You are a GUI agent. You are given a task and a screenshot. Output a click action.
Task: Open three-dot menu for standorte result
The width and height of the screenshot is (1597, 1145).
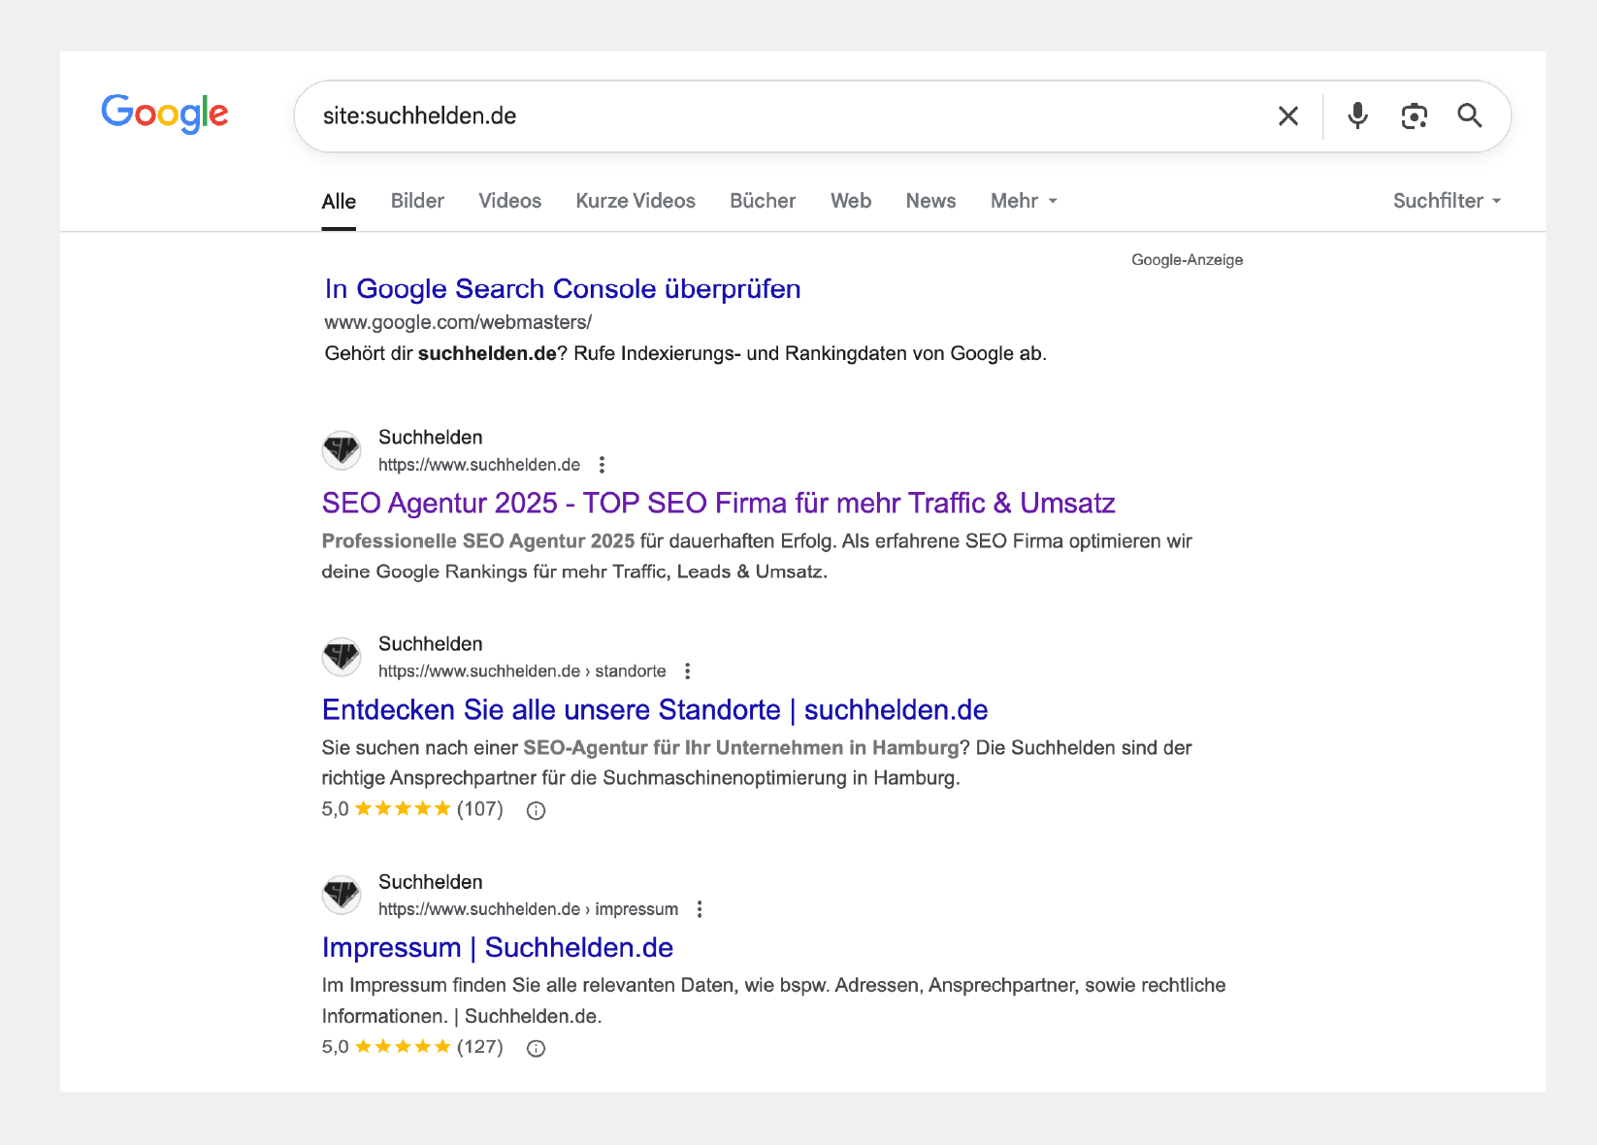coord(688,671)
